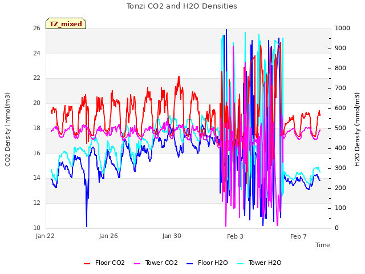Screen dimensions: 365x274
Task: Toggle the Floor H2O legend entry
Action: [207, 263]
